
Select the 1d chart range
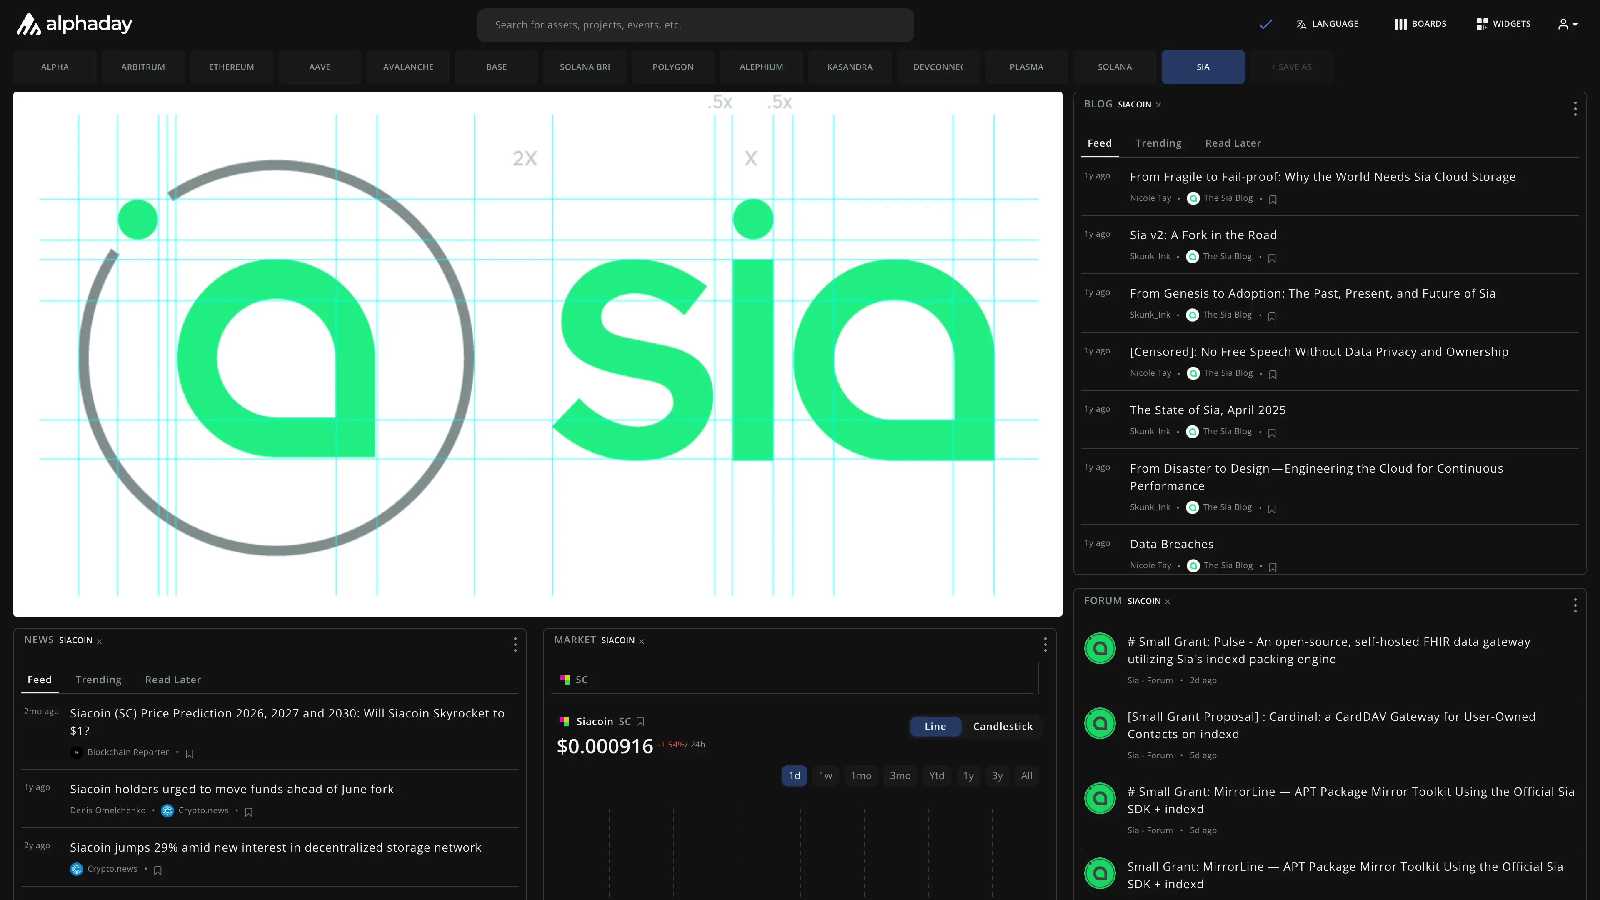click(795, 776)
